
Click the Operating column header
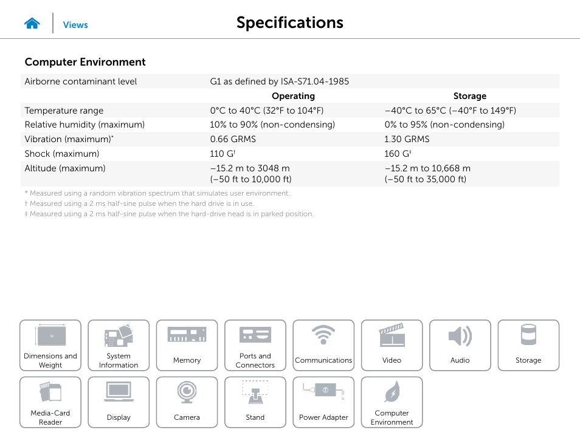pyautogui.click(x=293, y=96)
